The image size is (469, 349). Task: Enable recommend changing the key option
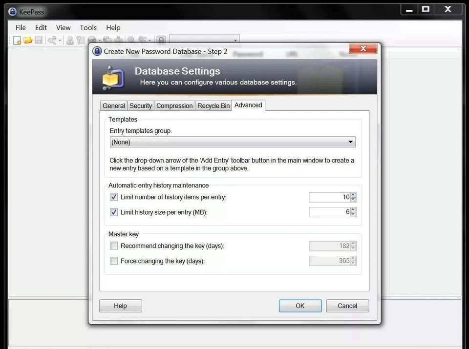tap(114, 246)
